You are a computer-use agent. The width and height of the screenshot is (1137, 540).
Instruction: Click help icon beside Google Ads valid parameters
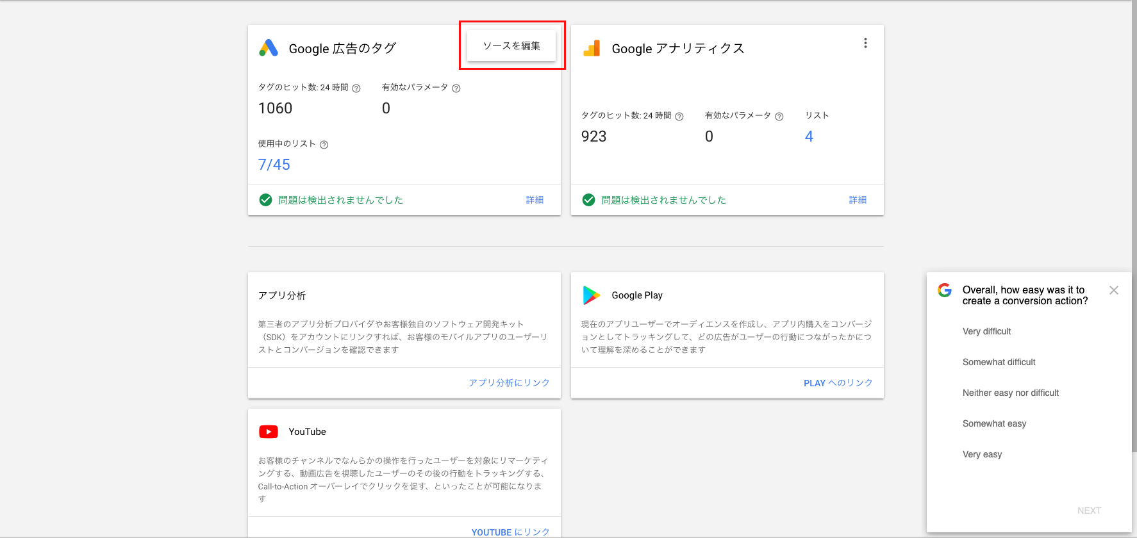point(456,88)
